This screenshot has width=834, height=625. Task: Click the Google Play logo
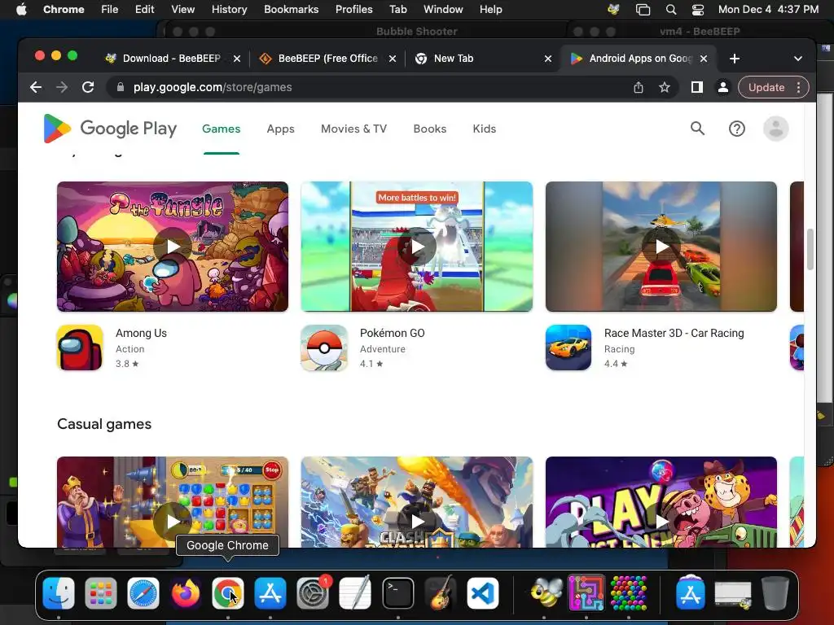click(x=110, y=129)
